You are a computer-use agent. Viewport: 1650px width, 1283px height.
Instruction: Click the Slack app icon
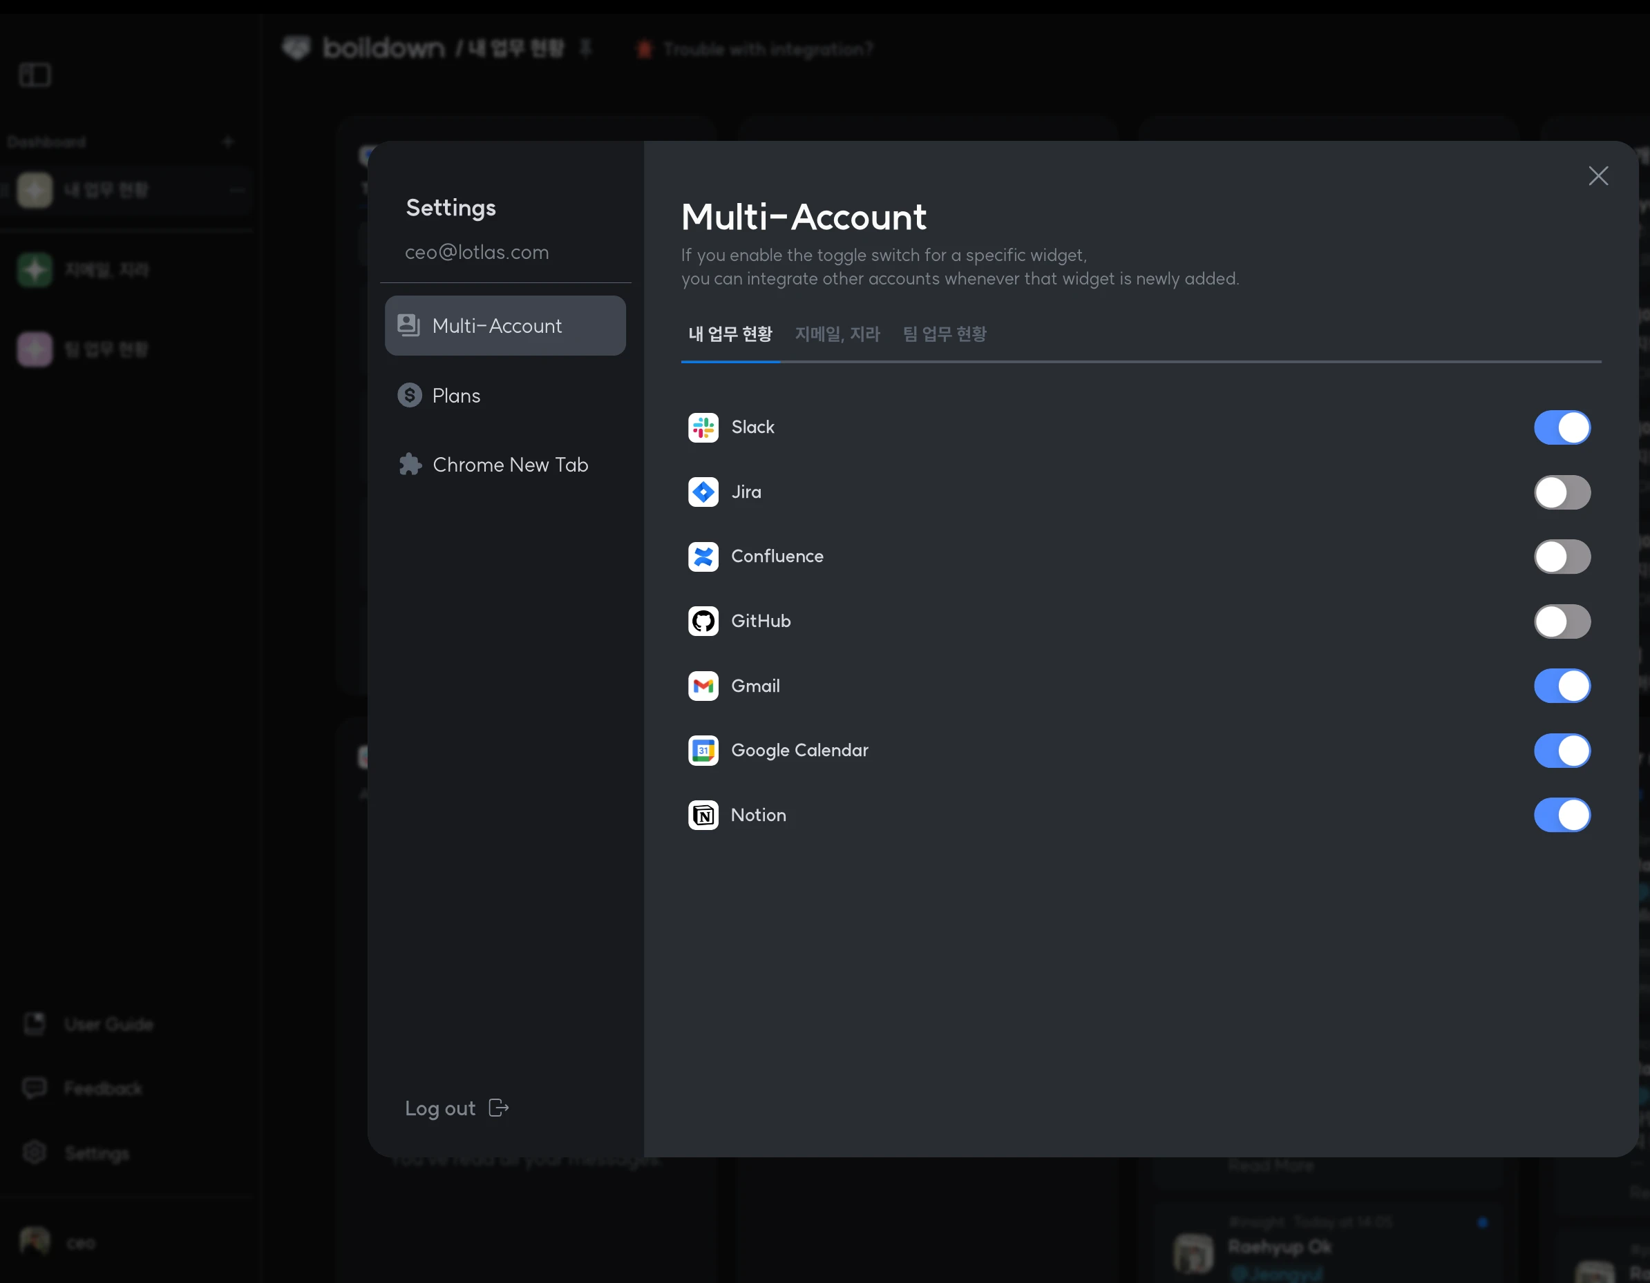tap(703, 427)
